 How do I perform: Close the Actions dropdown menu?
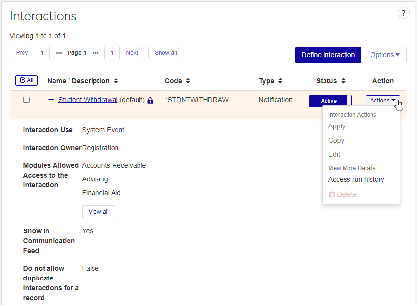click(383, 101)
